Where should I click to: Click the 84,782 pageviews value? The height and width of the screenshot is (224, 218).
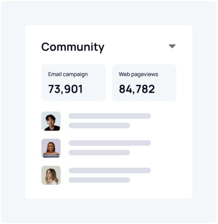click(x=137, y=89)
